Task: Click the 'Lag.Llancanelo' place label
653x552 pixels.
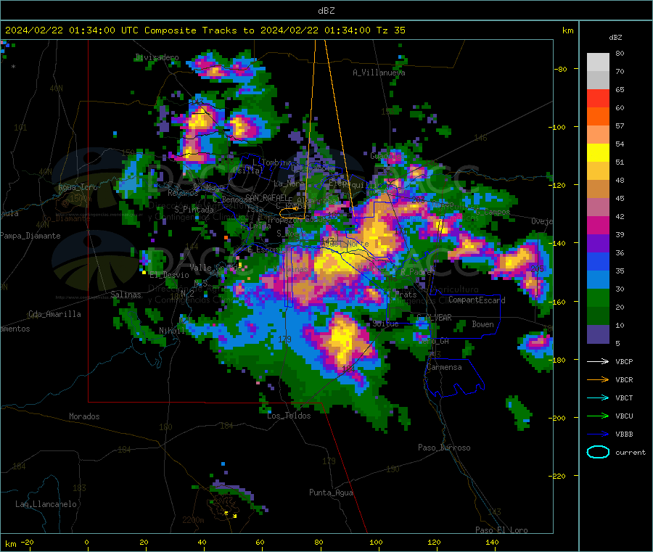Action: pyautogui.click(x=46, y=504)
